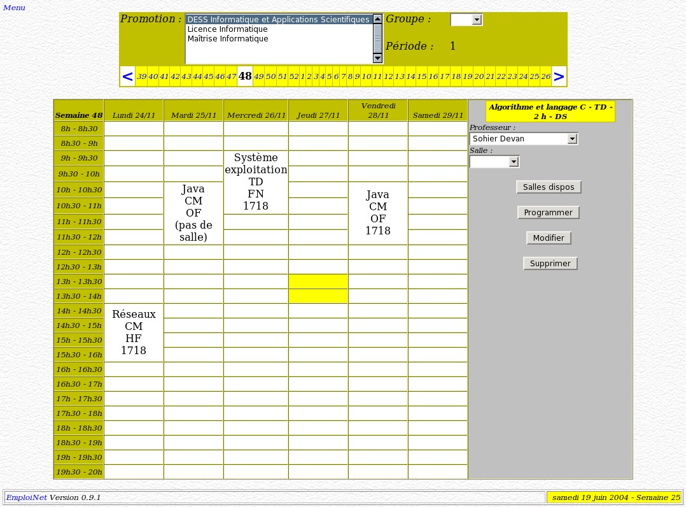Viewport: 686px width, 507px height.
Task: Click the Modifier button
Action: pos(548,238)
